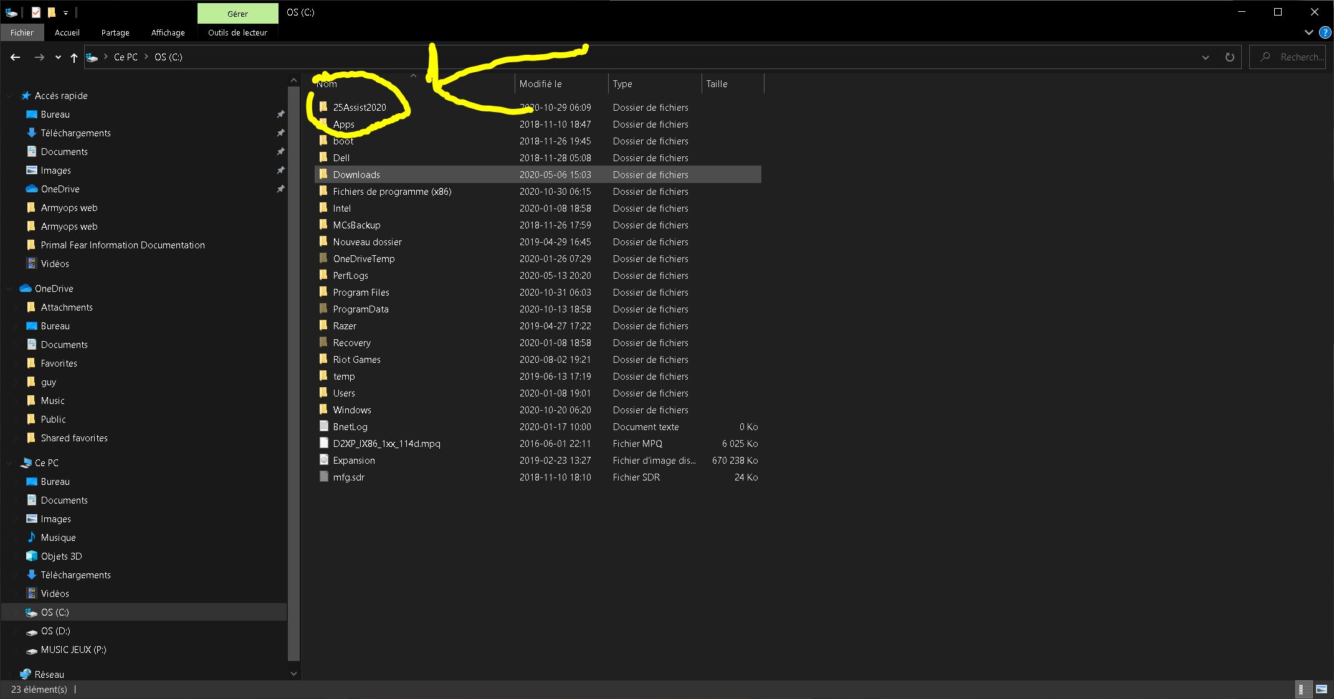Open recent locations dropdown arrow
This screenshot has width=1334, height=699.
click(x=58, y=57)
